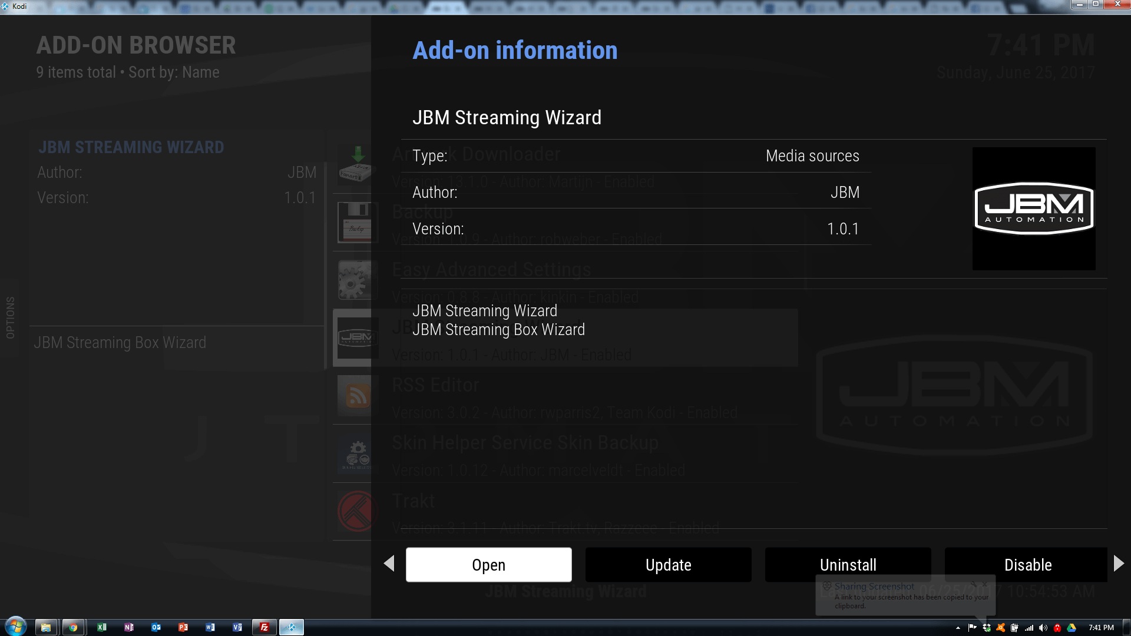
Task: Open FileZilla from the taskbar
Action: (264, 627)
